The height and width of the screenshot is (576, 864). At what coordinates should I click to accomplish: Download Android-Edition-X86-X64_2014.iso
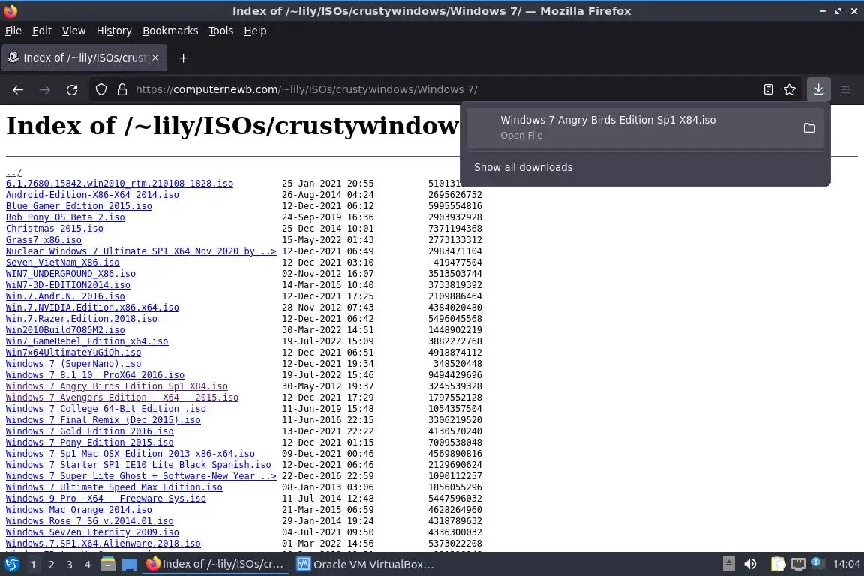click(x=92, y=194)
